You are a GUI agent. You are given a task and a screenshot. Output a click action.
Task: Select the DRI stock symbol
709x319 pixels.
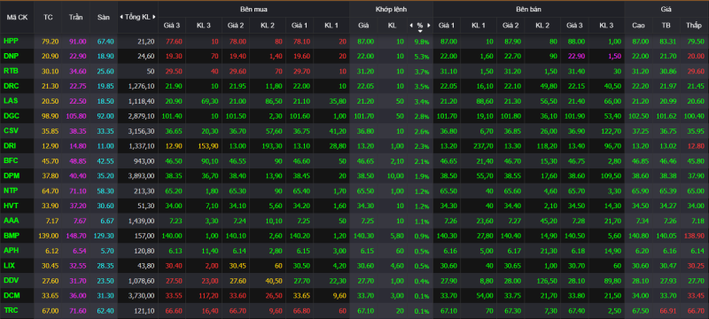[10, 146]
